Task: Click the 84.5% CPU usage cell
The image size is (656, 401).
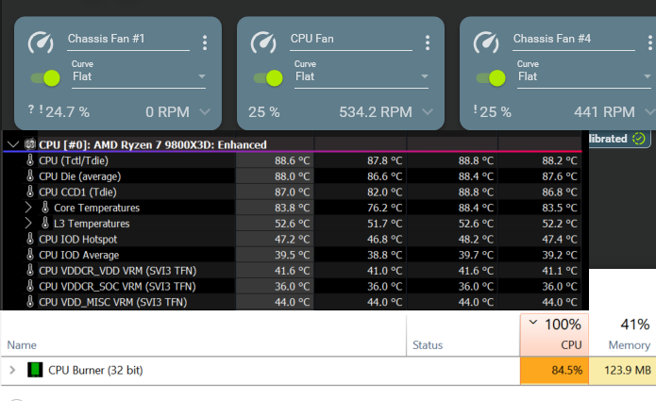Action: point(554,371)
